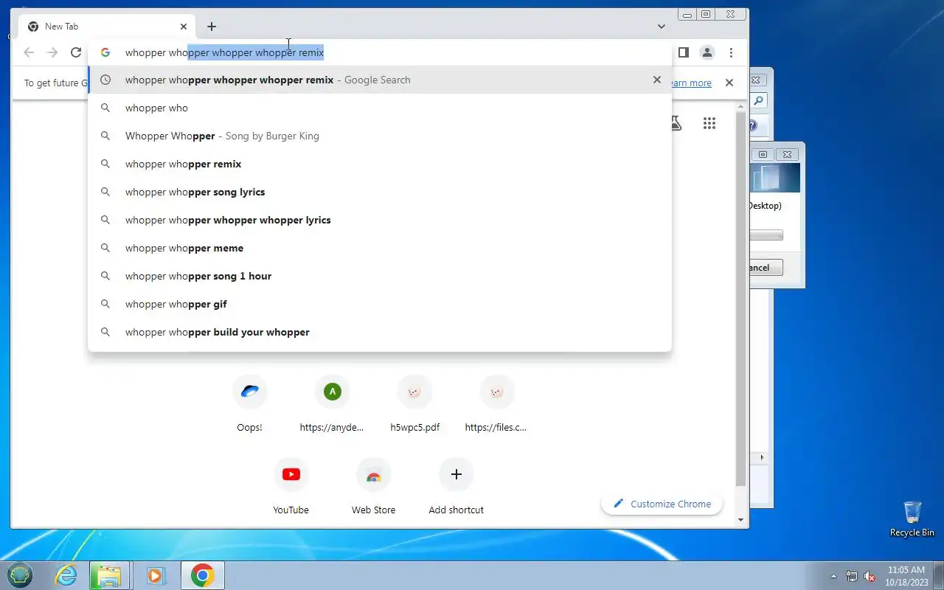Open the https://anyde... shortcut tile
Screen dimensions: 944x590
(x=333, y=403)
